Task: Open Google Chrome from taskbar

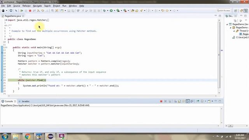Action: [28, 136]
